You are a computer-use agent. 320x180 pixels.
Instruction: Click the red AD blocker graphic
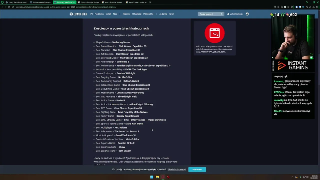click(x=214, y=33)
